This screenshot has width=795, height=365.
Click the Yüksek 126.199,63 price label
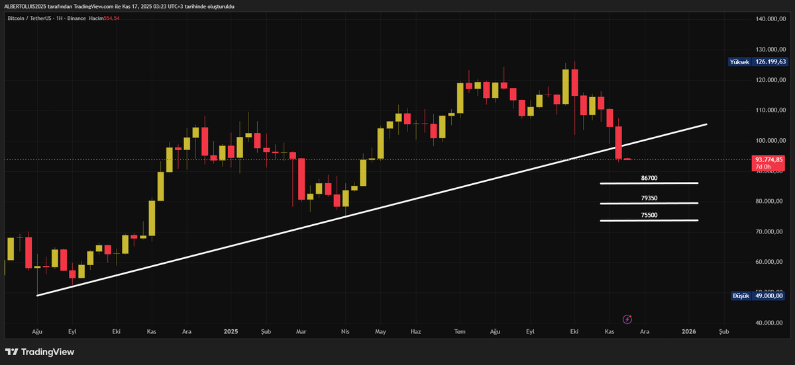pos(757,61)
